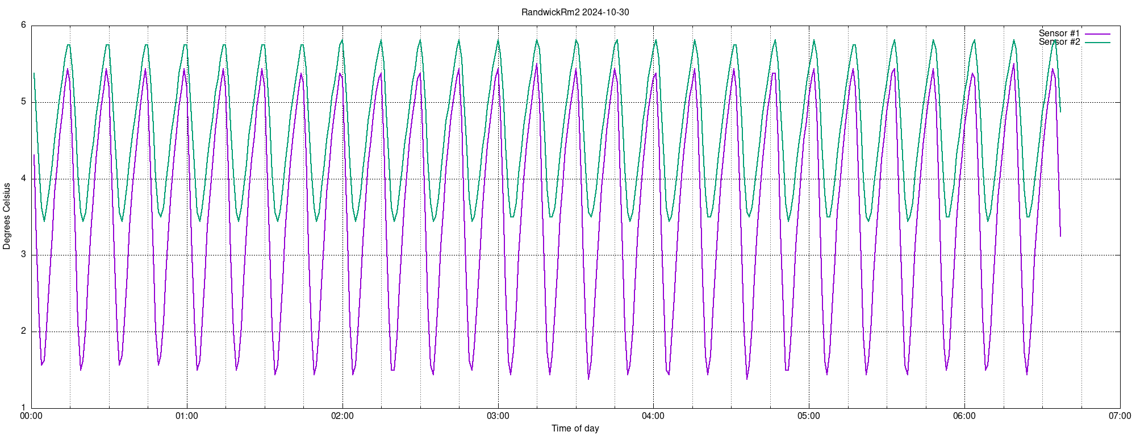This screenshot has width=1136, height=436.
Task: Select the 02:00 time tick label
Action: 343,416
